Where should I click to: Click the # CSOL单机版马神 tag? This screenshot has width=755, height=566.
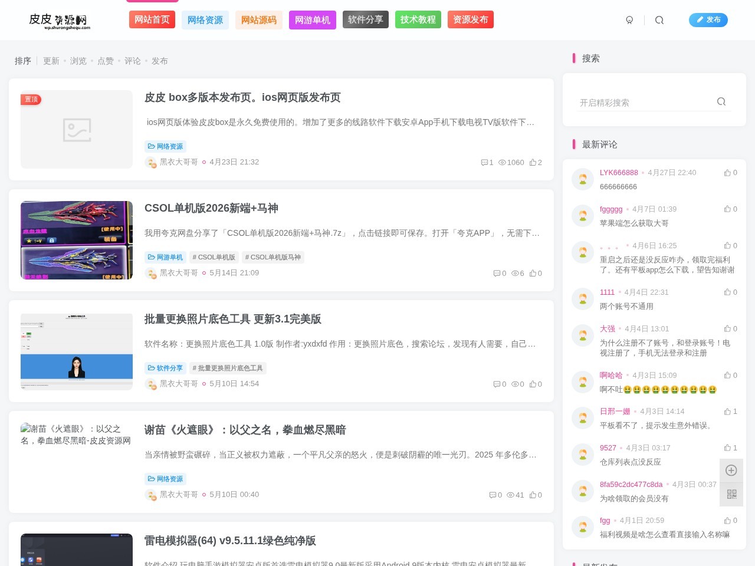[x=273, y=257]
